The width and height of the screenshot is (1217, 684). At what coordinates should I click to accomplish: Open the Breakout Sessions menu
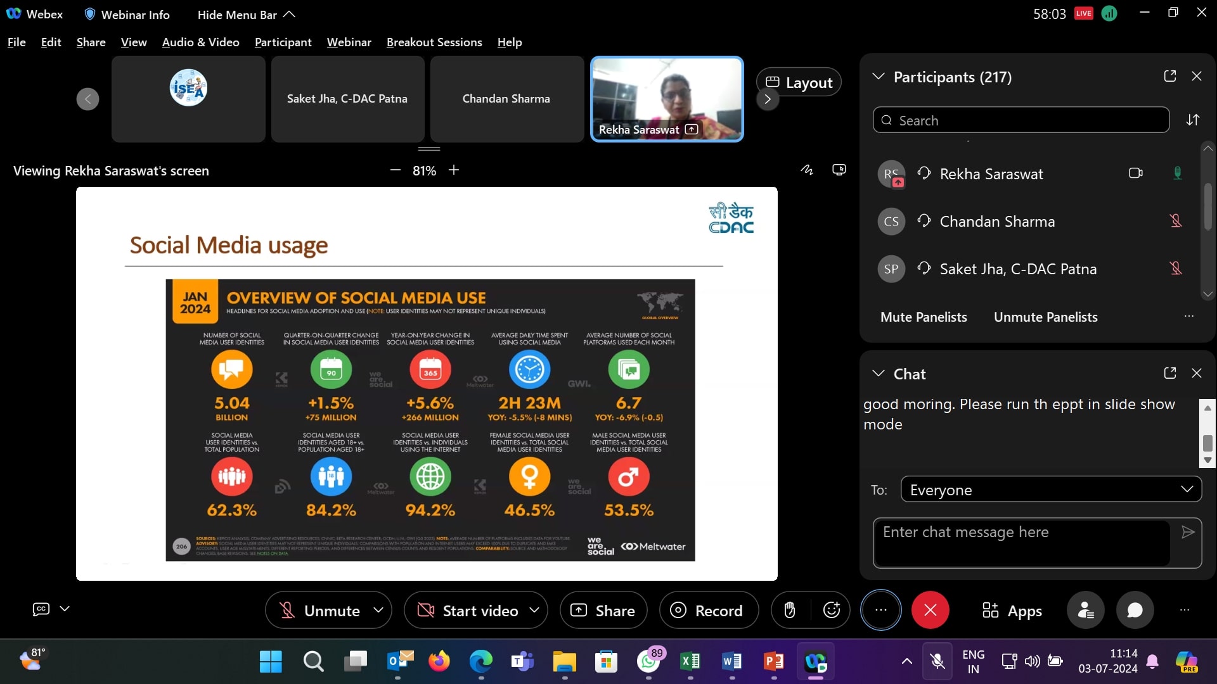point(434,42)
